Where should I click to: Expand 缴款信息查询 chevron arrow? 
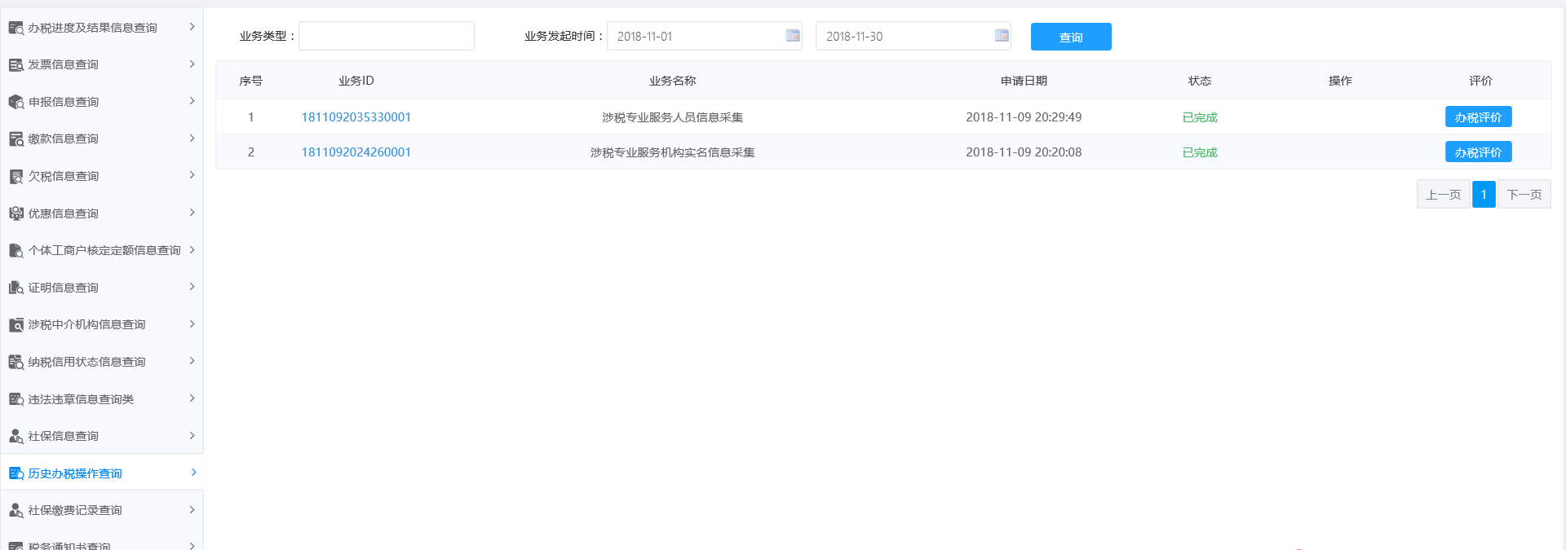pos(192,138)
